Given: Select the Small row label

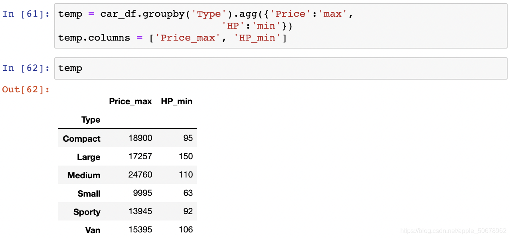Looking at the screenshot, I should (89, 194).
